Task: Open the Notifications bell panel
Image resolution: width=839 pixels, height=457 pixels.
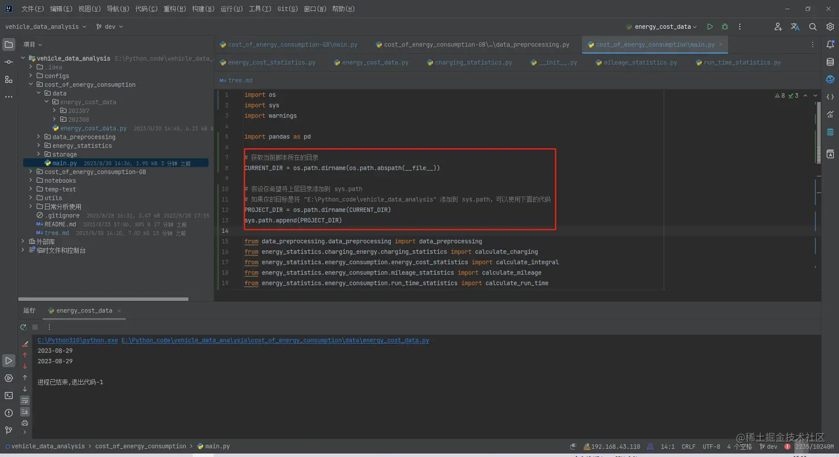Action: (x=830, y=44)
